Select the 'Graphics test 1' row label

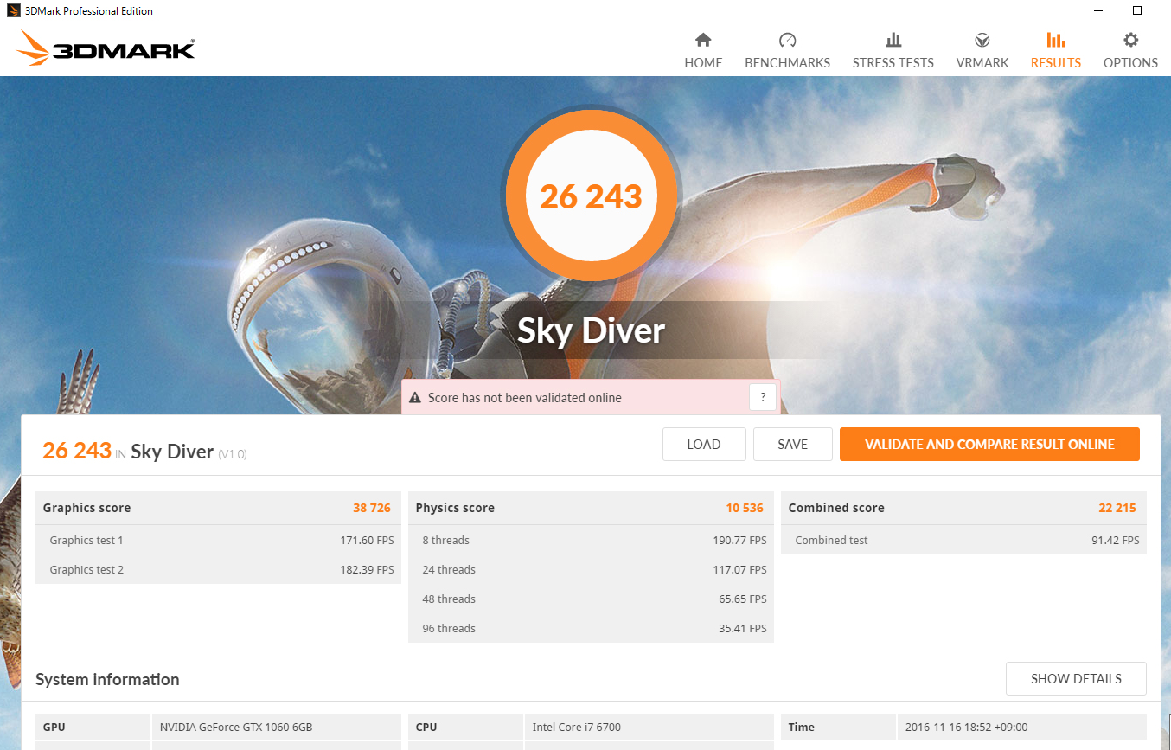86,541
